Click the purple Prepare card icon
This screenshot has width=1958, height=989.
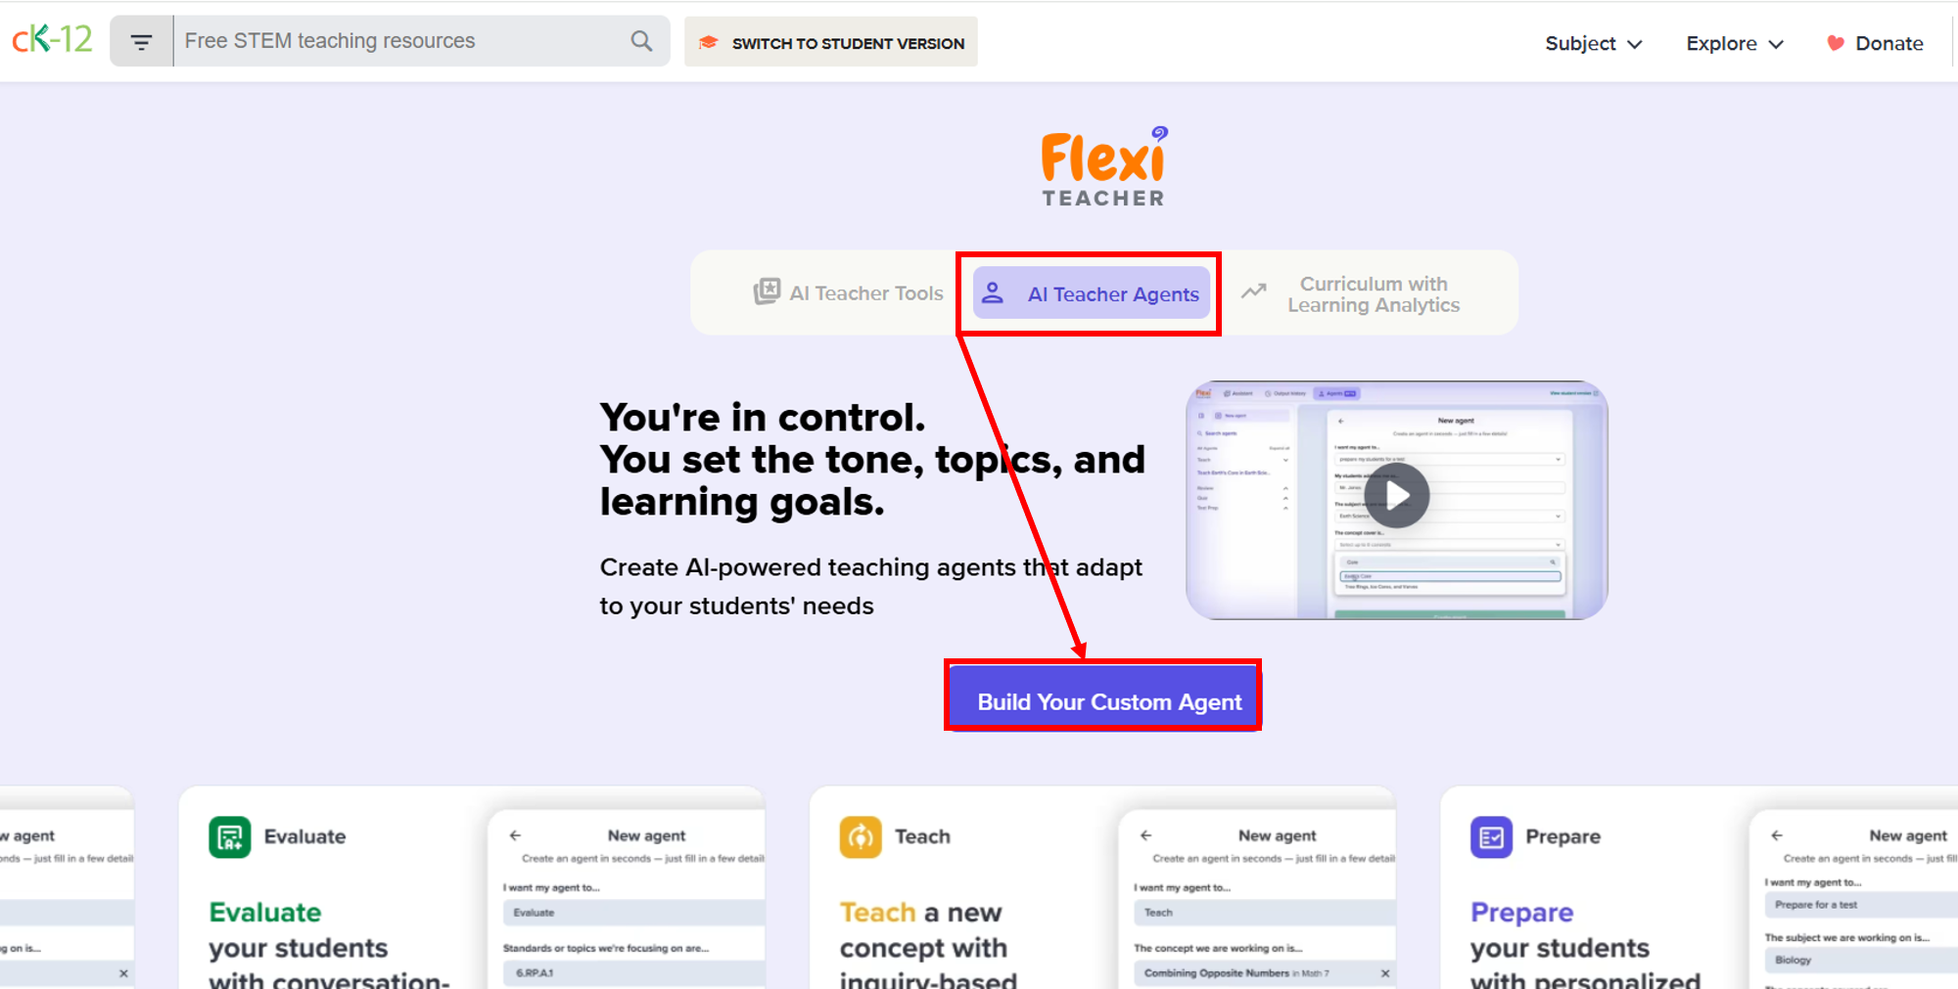[x=1491, y=837]
